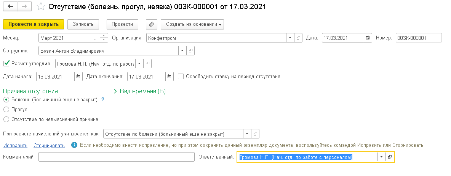This screenshot has height=176, width=451.
Task: Uncheck the Расчет утвердил checkbox
Action: 6,63
